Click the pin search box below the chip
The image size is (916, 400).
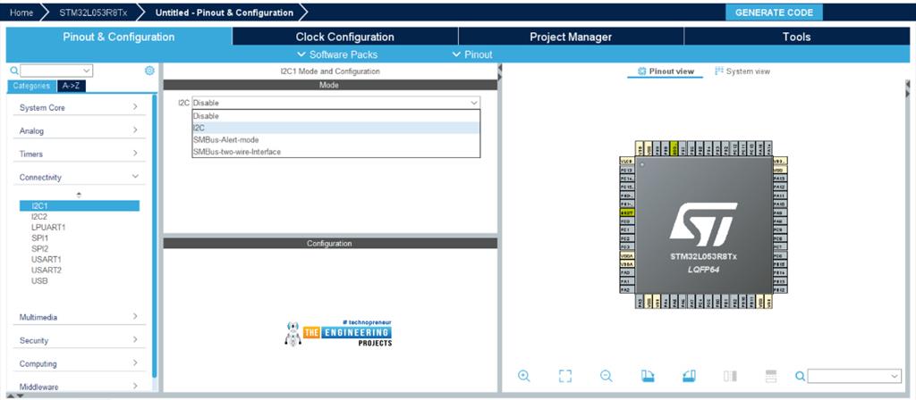[x=853, y=376]
